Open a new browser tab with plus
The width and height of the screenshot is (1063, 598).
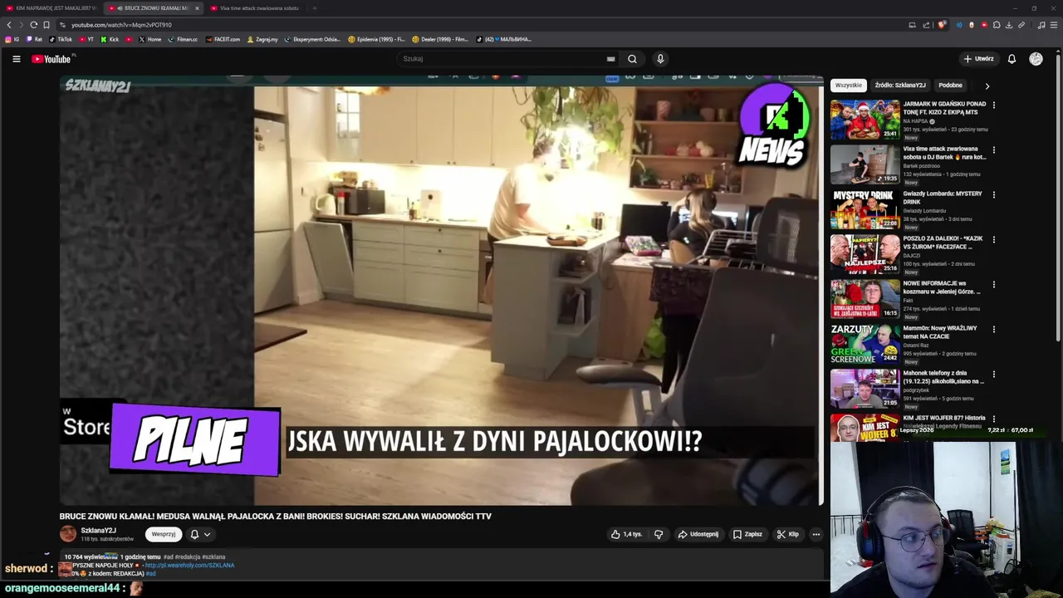pos(314,8)
